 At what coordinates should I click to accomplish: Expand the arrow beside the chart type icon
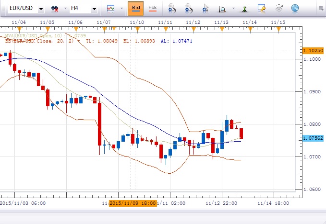121,9
